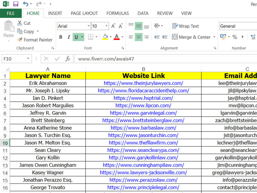The width and height of the screenshot is (257, 193).
Task: Follow the garylkollinlaw website link
Action: (x=143, y=157)
